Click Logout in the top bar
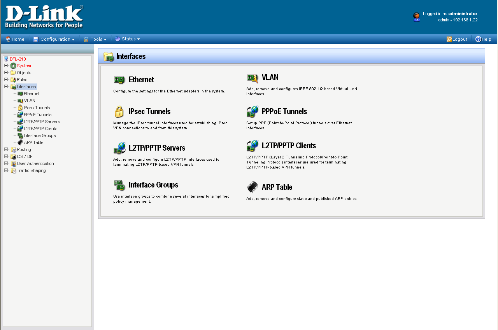The height and width of the screenshot is (330, 498). coord(457,39)
